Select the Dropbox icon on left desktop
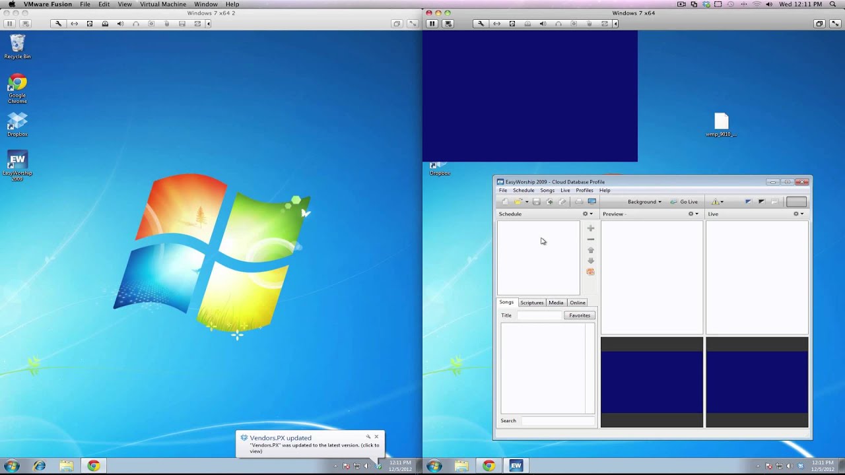 click(x=17, y=125)
